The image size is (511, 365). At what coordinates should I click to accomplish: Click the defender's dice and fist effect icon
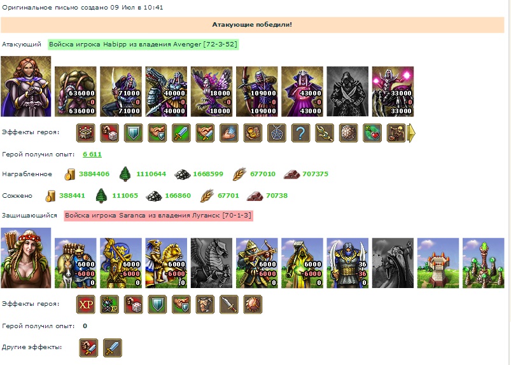click(133, 305)
